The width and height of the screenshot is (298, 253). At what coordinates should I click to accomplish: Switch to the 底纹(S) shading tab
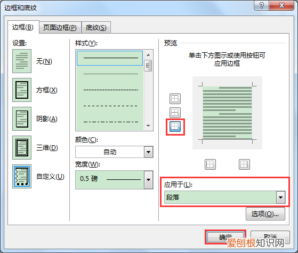96,28
